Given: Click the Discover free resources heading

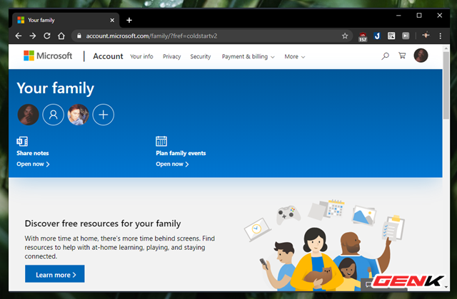Looking at the screenshot, I should pyautogui.click(x=103, y=224).
